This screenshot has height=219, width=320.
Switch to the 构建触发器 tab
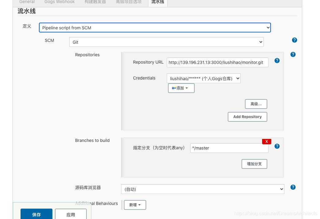click(95, 2)
